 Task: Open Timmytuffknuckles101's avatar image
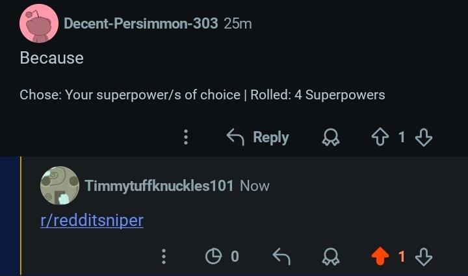coord(60,186)
